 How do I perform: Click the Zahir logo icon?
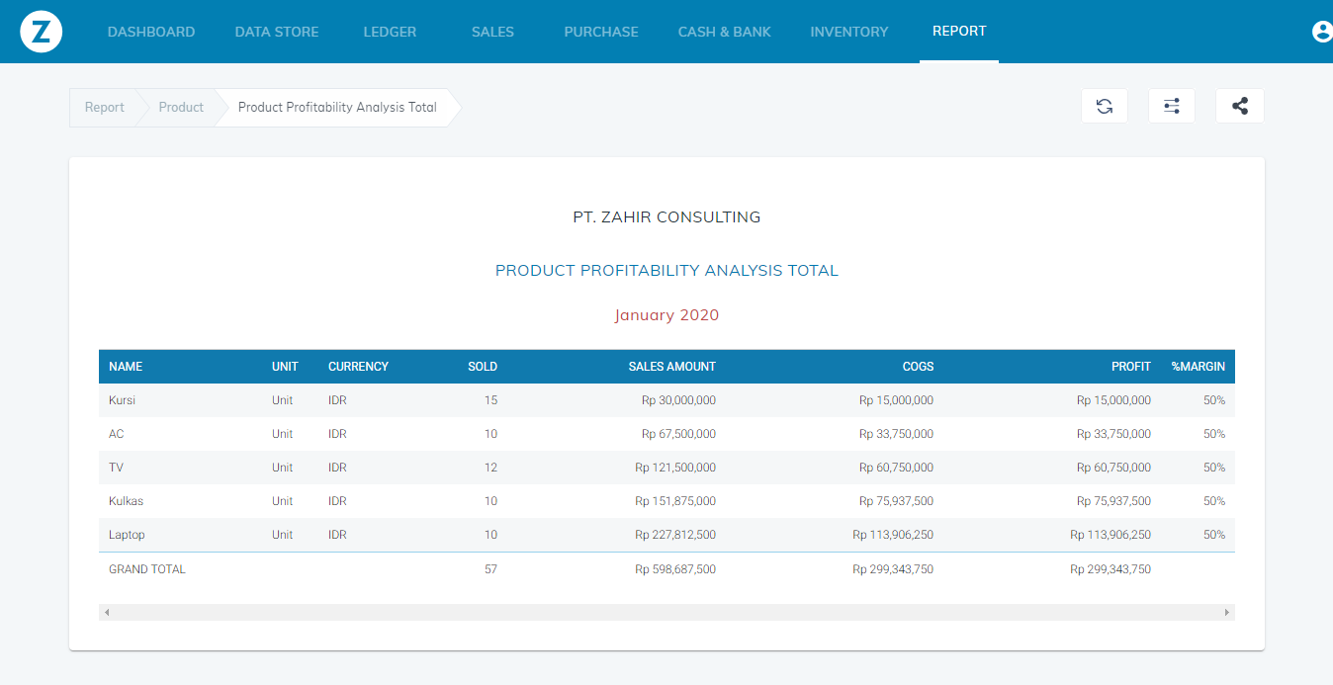pos(42,33)
